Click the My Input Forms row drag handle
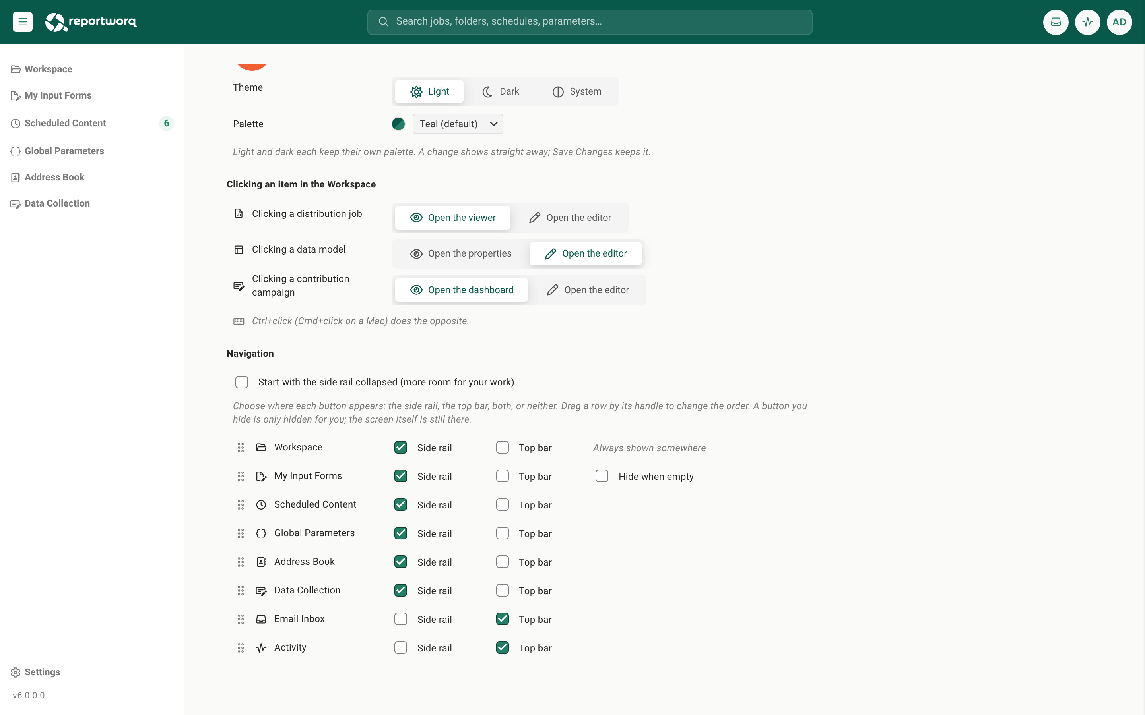The image size is (1145, 715). (x=241, y=476)
